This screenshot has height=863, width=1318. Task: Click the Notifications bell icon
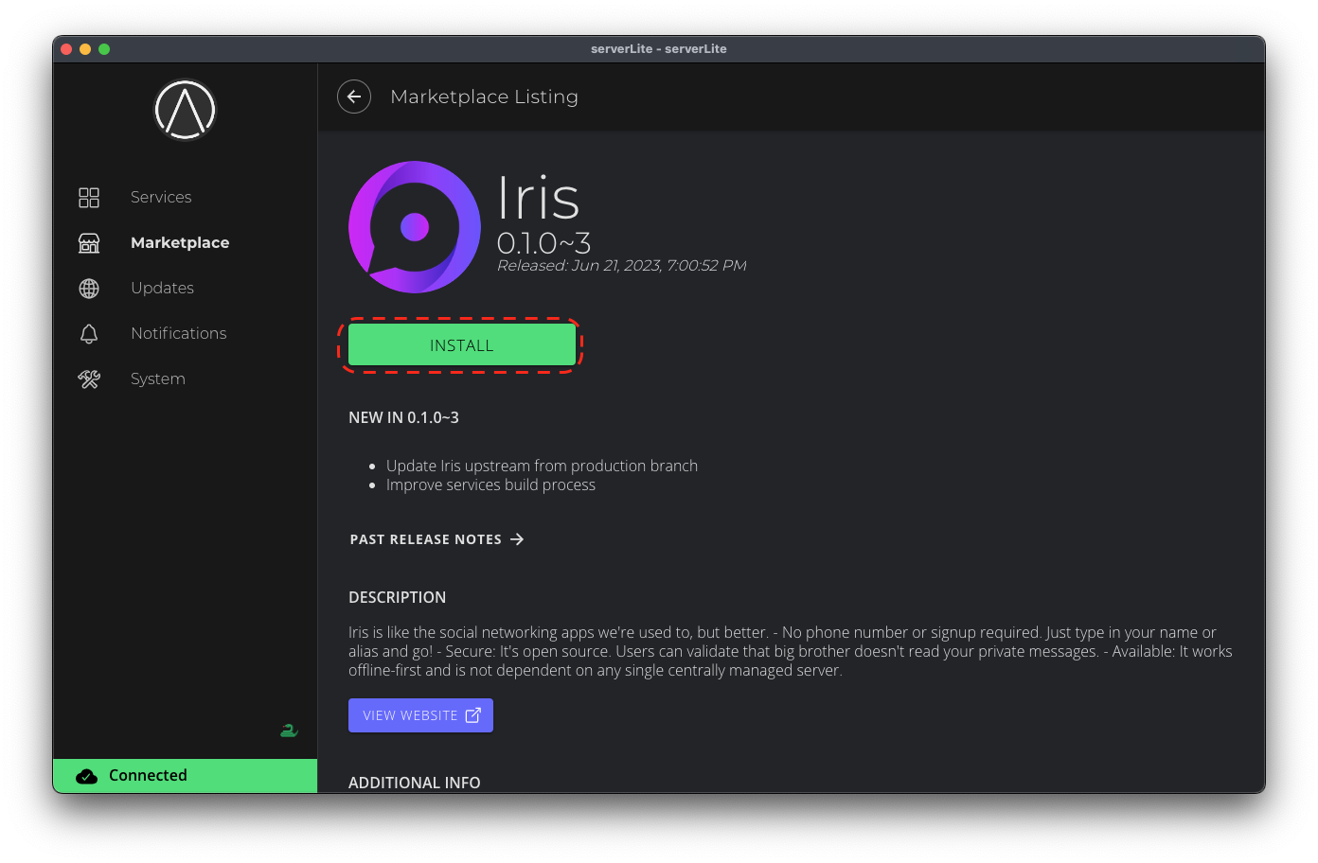(89, 334)
